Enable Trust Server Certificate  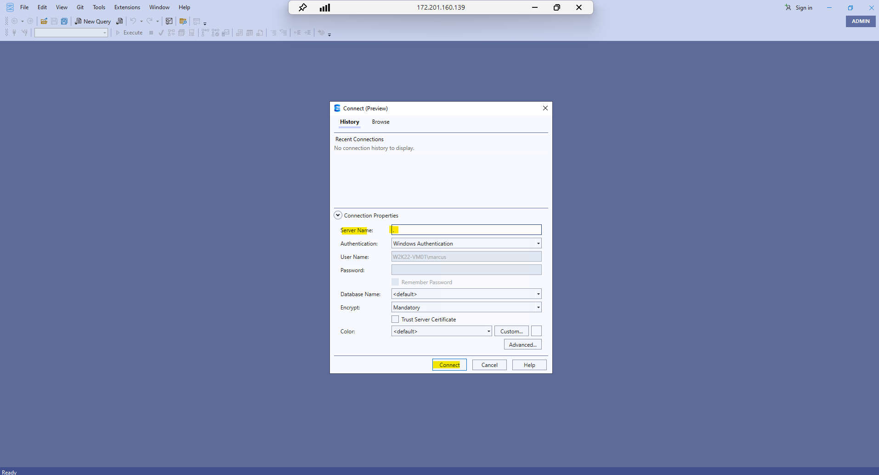tap(395, 319)
